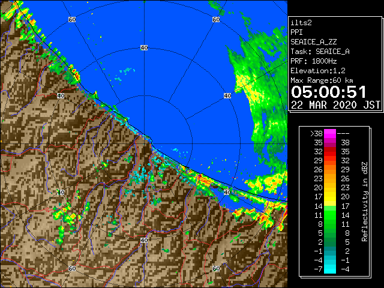
Task: Click the 'PRF: 1800Hz' entry
Action: [x=313, y=61]
